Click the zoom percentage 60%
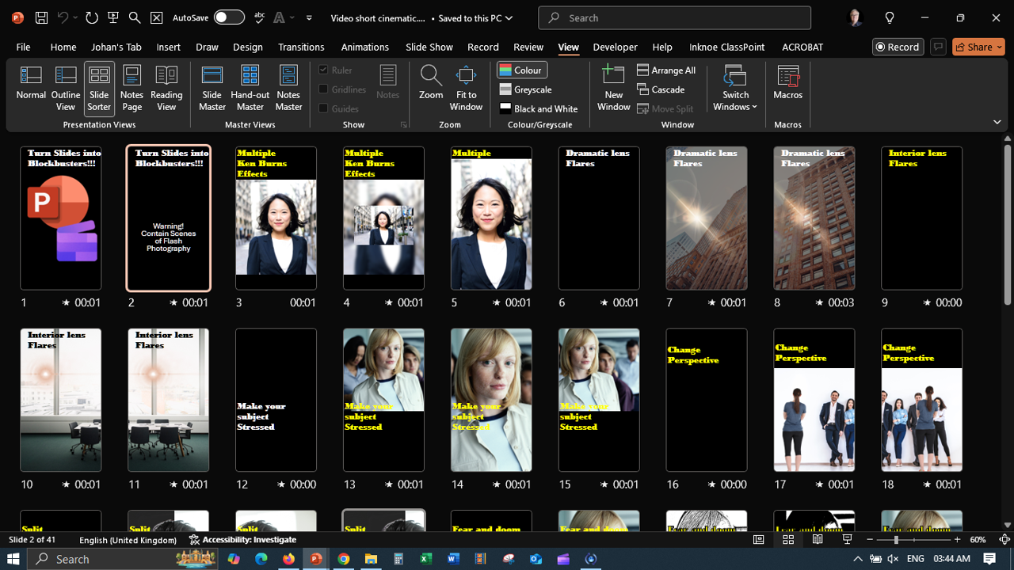Screen dimensions: 1014x570 coord(978,540)
